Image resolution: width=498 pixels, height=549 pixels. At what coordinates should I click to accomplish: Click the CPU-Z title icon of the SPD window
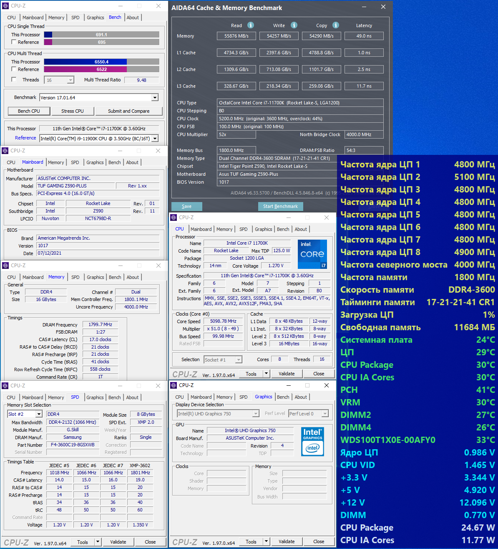[5, 386]
